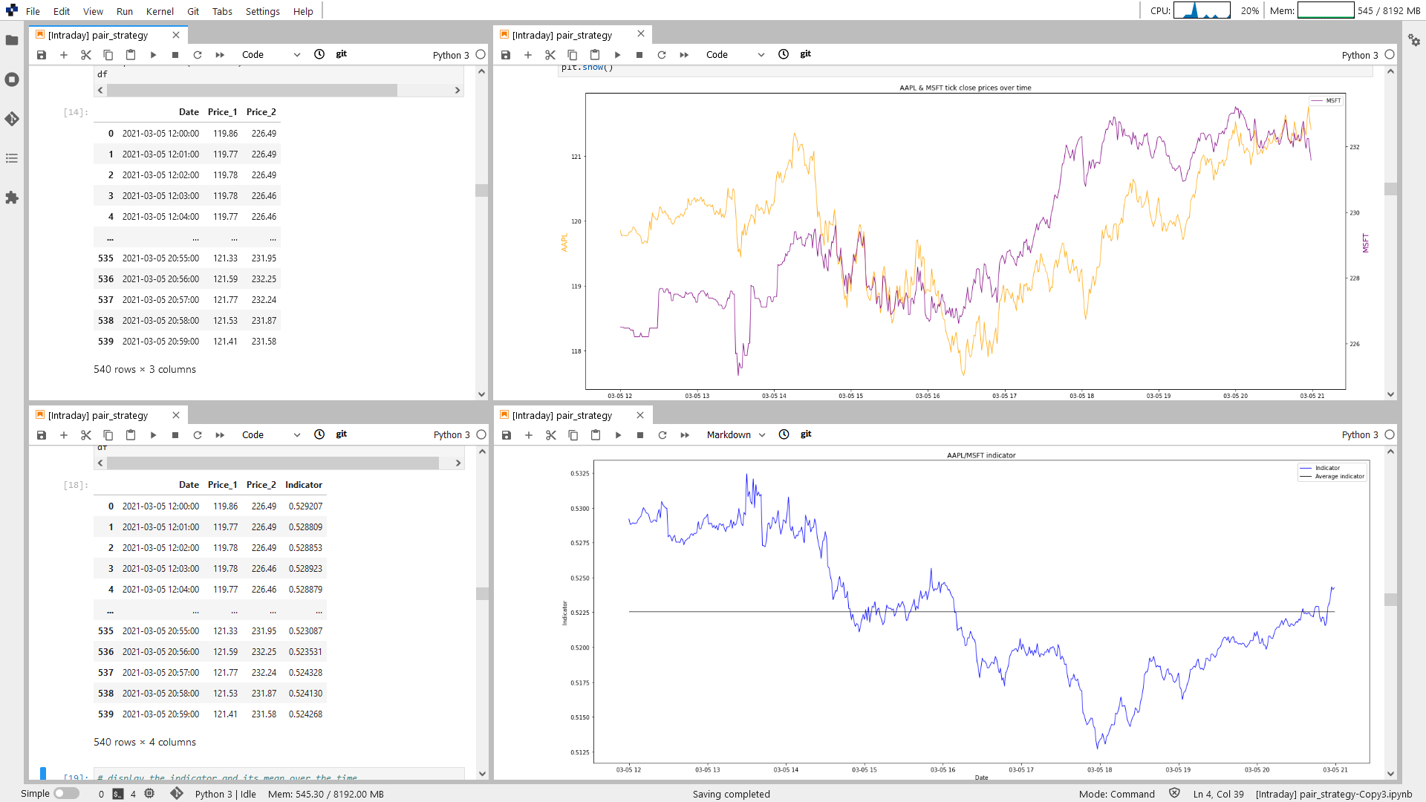The image size is (1426, 802).
Task: Click Python 3 kernel name top-right
Action: pyautogui.click(x=1359, y=55)
